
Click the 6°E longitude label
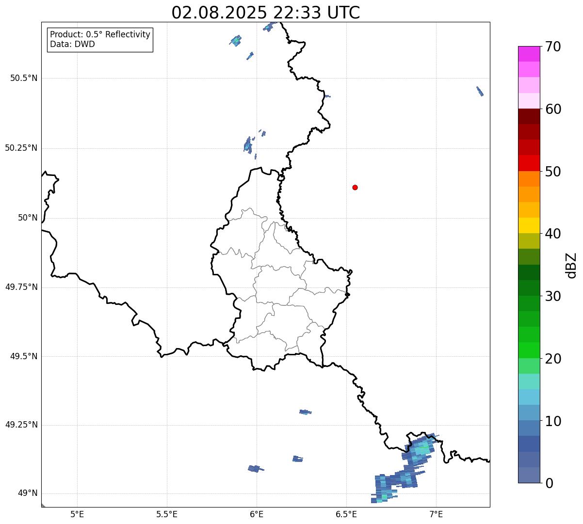[257, 514]
